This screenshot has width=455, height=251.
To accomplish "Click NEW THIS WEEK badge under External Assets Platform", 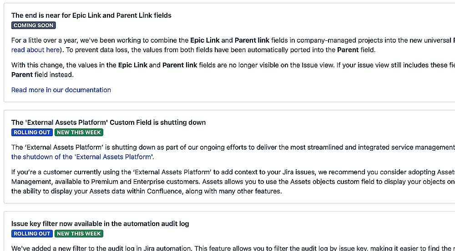I will point(79,132).
